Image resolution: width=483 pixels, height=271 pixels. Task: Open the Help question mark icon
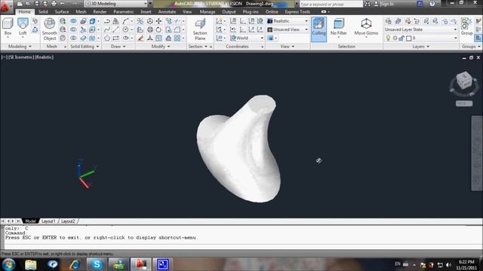click(x=432, y=4)
